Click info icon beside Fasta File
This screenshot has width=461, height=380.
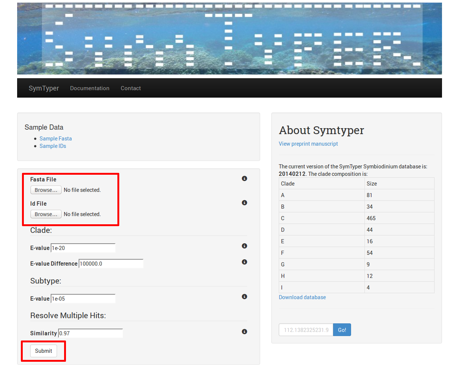coord(244,178)
